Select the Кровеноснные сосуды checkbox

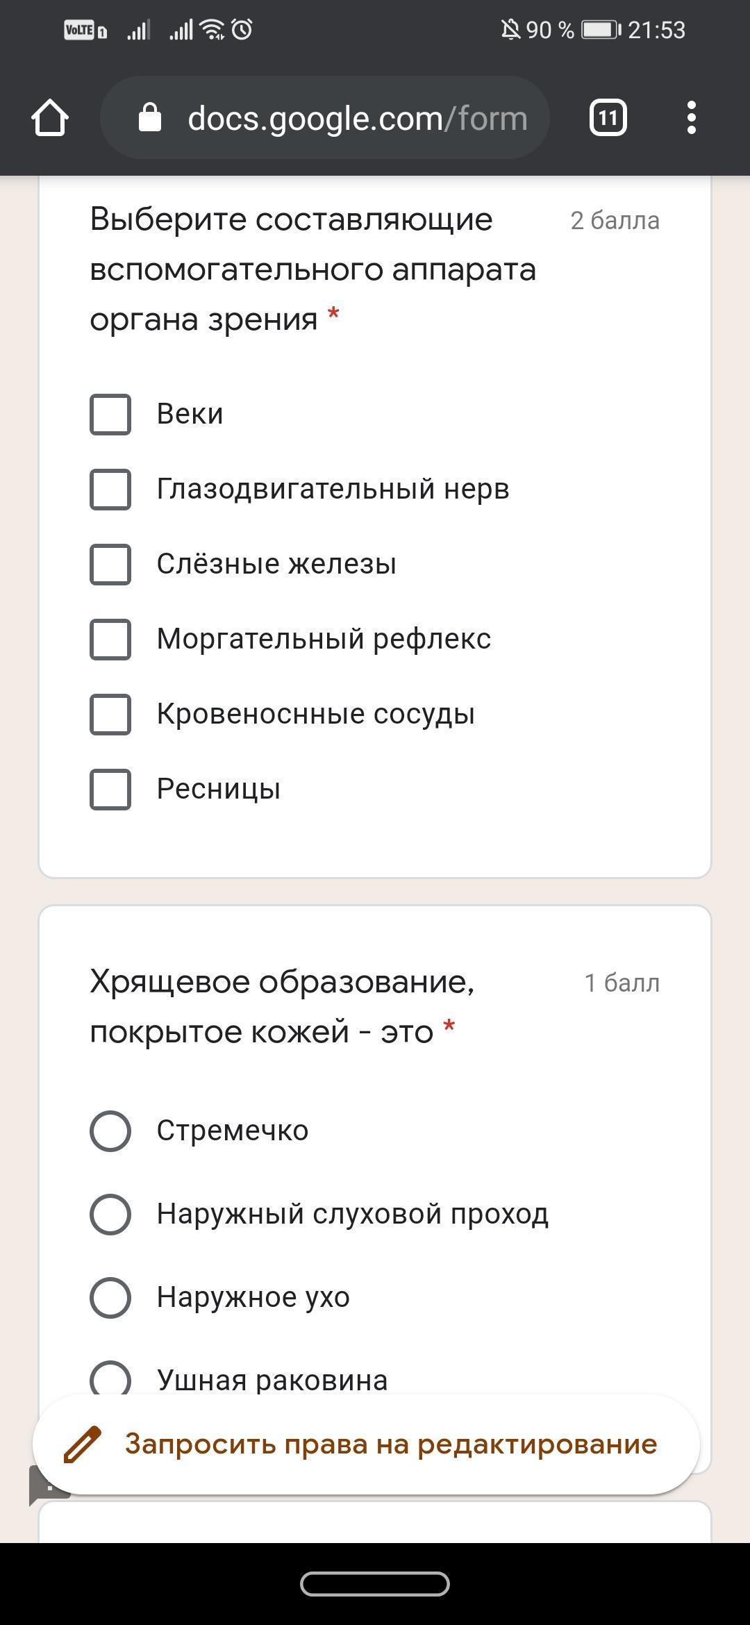[x=110, y=715]
